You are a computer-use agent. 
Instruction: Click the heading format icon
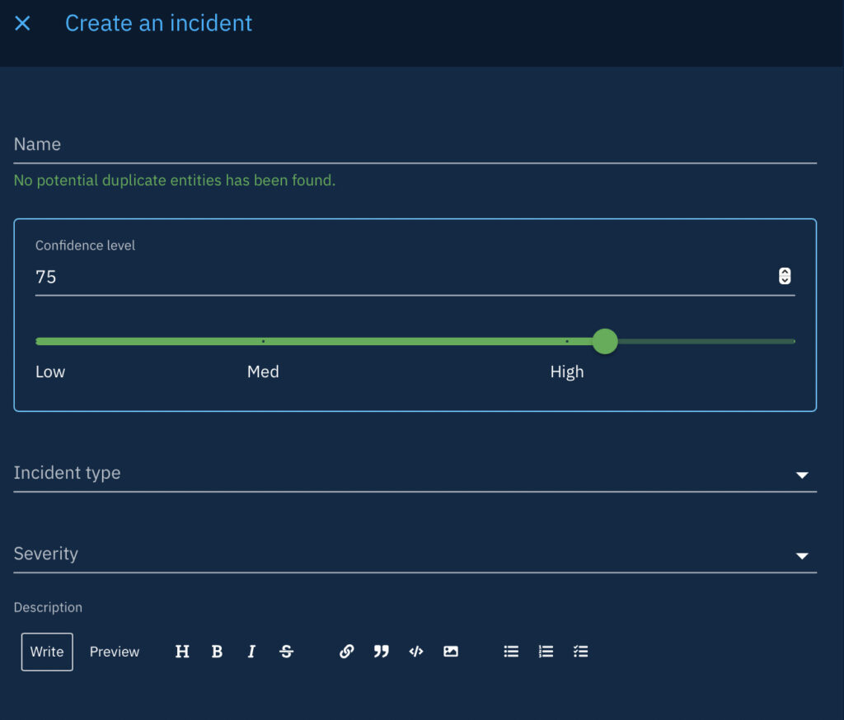(x=182, y=652)
